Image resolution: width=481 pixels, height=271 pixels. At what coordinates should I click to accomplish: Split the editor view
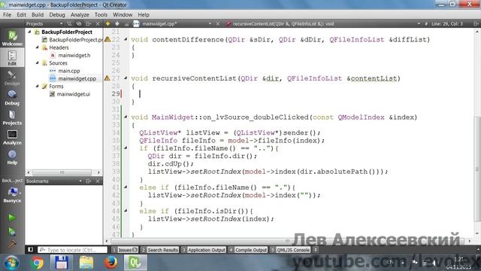point(476,23)
